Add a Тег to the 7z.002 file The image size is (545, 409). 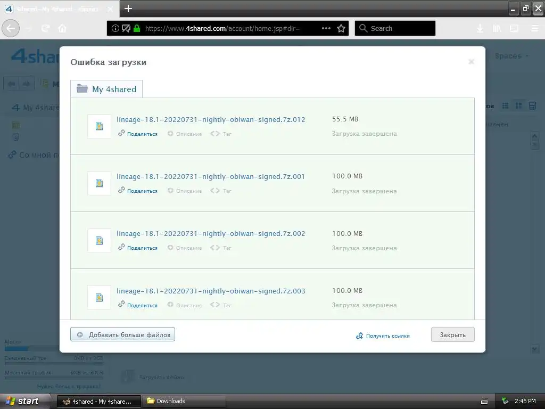point(221,248)
